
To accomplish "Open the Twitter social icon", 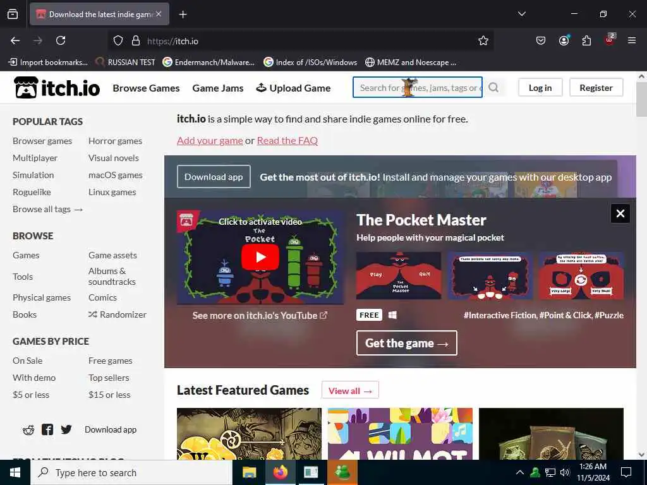I will click(x=66, y=429).
